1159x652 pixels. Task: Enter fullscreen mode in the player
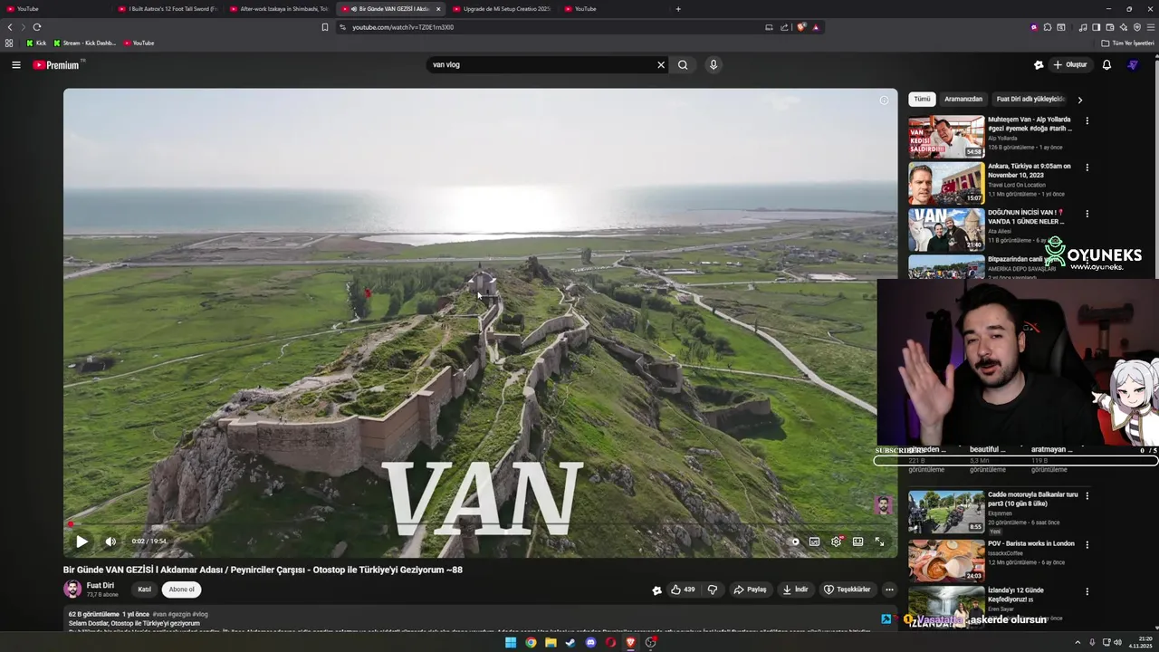[879, 542]
